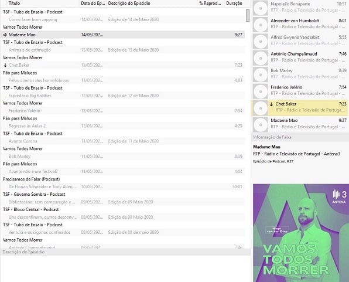This screenshot has height=282, width=349.
Task: Select the episode Regresso às Aulas 2
Action: pos(122,126)
